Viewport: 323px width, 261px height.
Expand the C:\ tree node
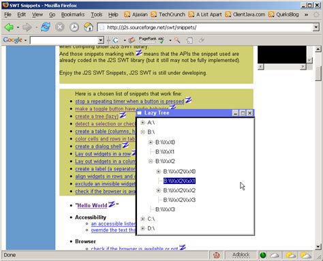[x=142, y=219]
